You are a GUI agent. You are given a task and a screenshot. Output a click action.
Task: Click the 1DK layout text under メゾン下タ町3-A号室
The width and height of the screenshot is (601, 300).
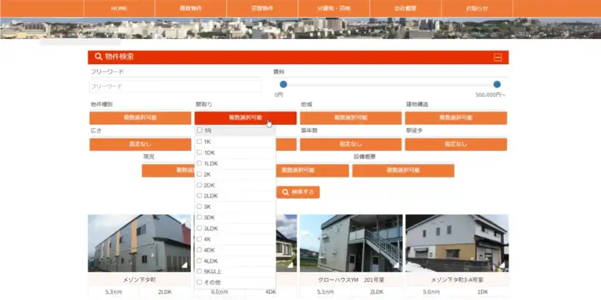(x=483, y=292)
